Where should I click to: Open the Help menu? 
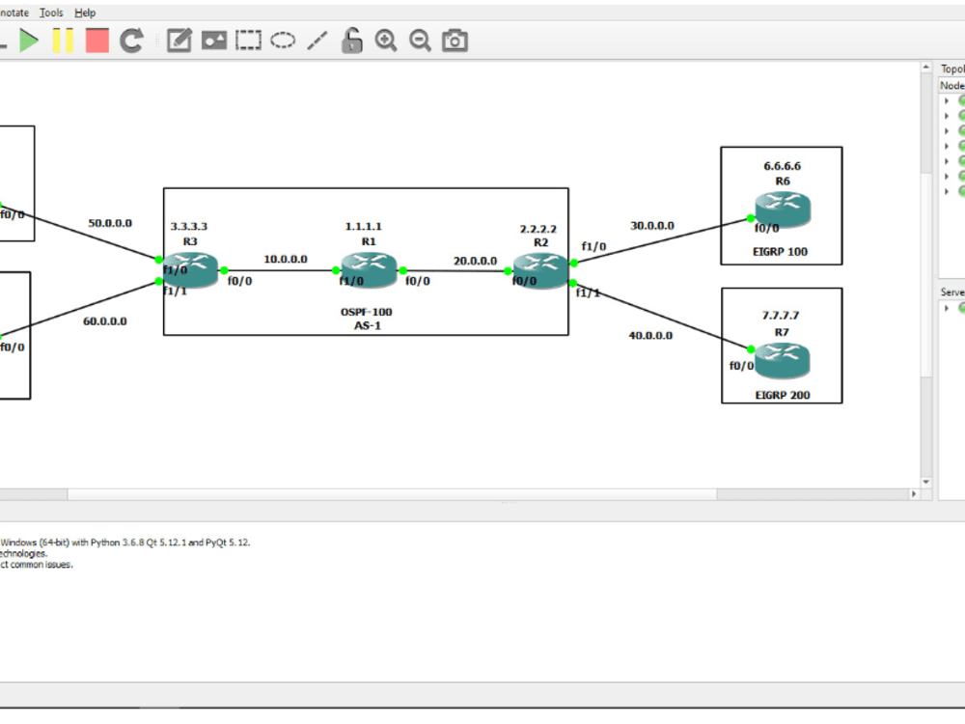pyautogui.click(x=84, y=13)
